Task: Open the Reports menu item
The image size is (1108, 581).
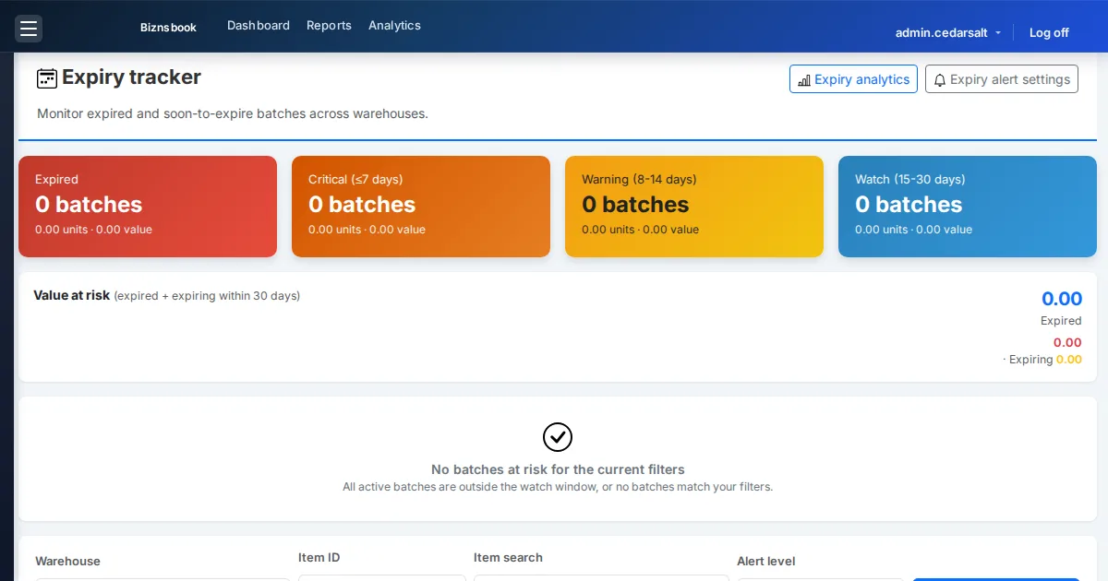Action: 329,26
